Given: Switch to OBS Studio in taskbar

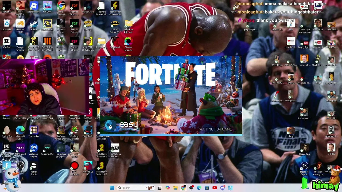Looking at the screenshot, I should point(191,188).
